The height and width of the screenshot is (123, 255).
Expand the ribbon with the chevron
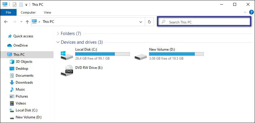[x=245, y=12]
